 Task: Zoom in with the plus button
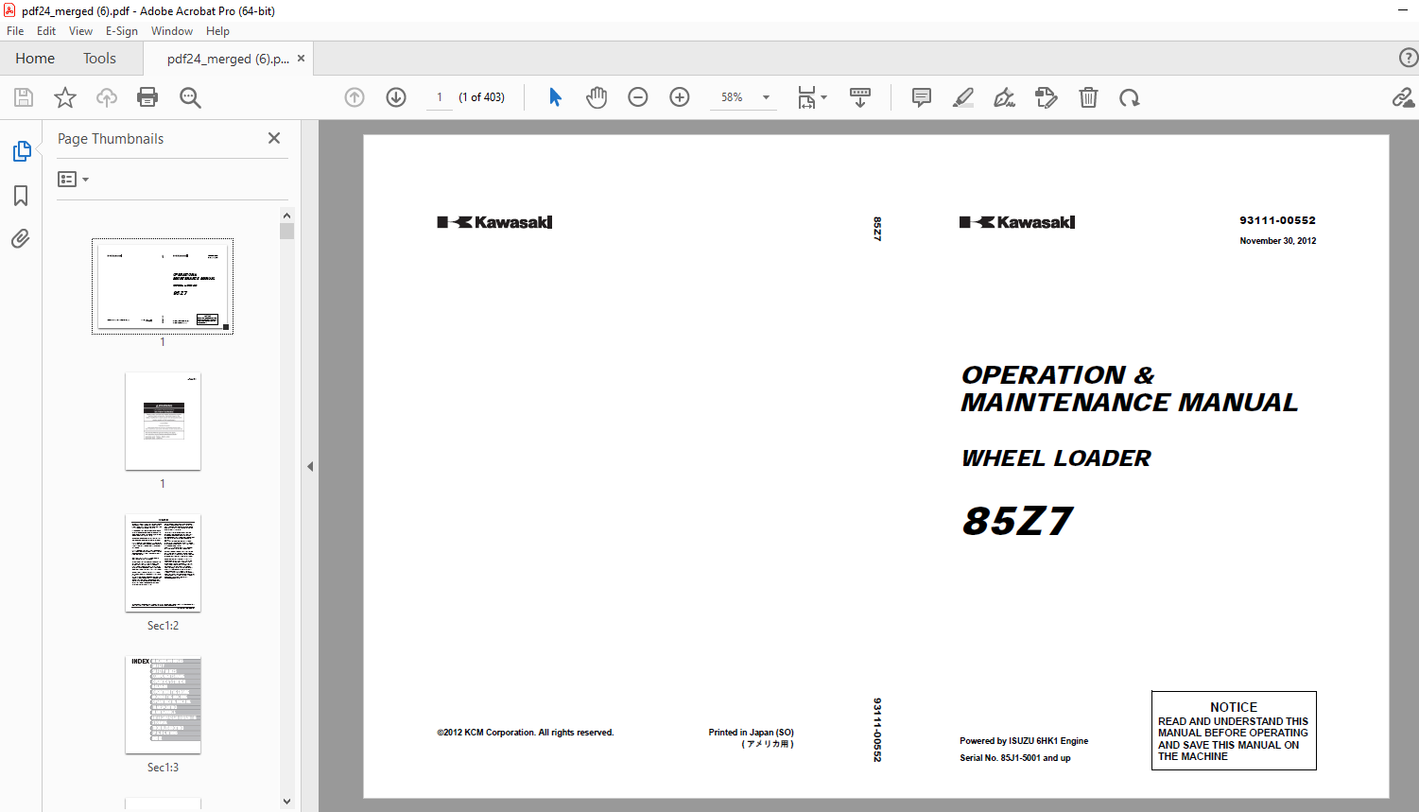(680, 97)
